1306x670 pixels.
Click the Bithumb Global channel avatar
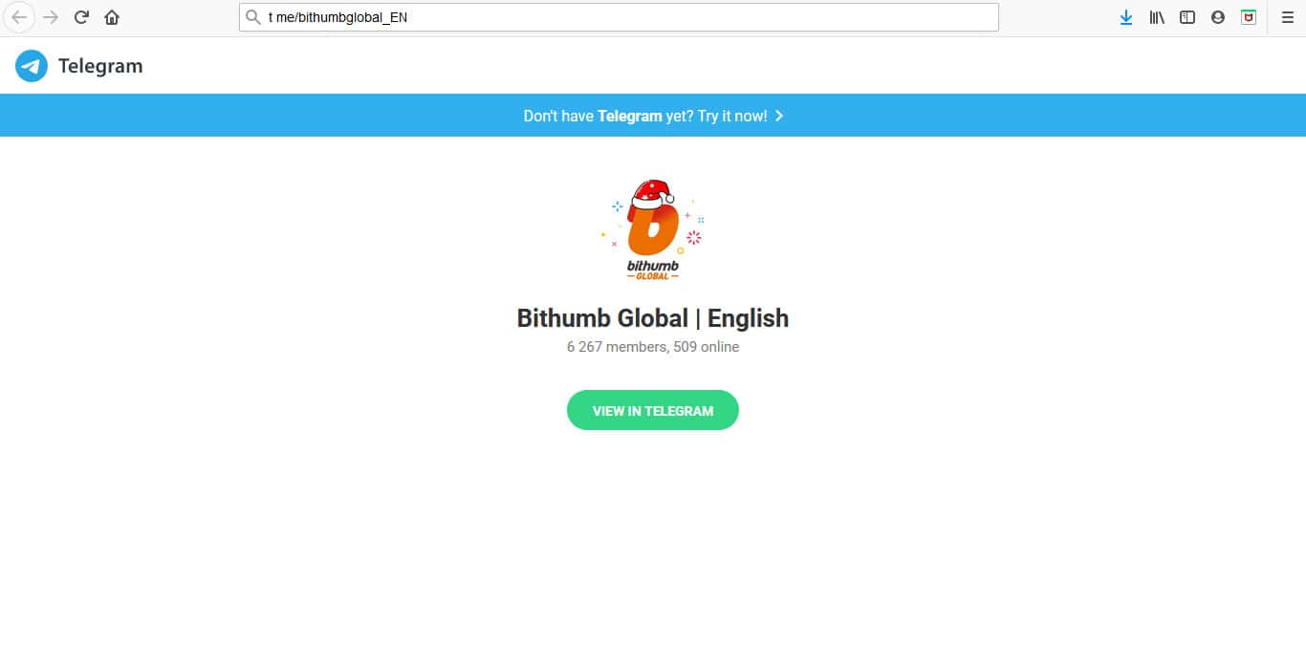(x=653, y=230)
